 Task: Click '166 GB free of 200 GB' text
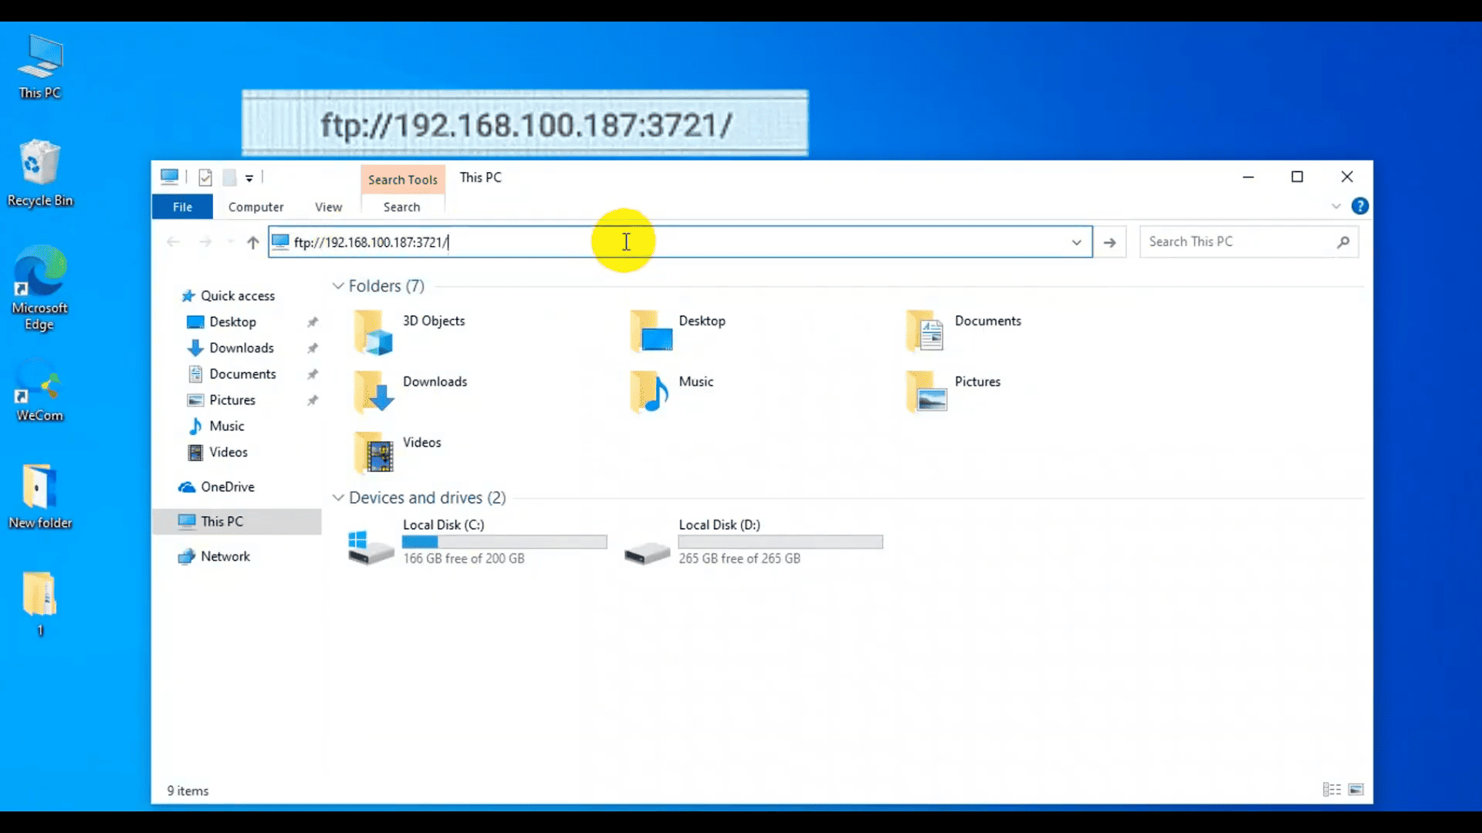[463, 558]
